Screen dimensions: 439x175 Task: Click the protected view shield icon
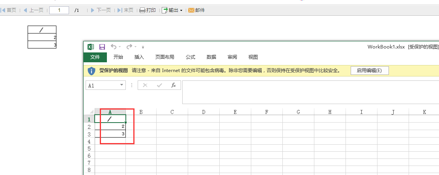[92, 71]
